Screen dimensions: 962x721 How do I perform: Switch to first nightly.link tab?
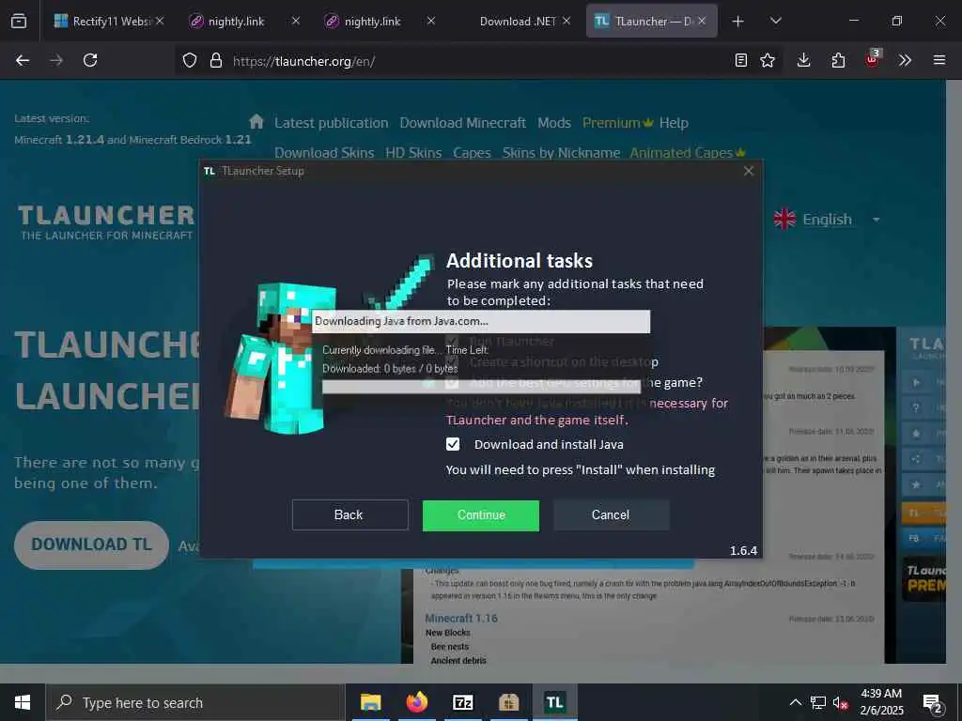tap(237, 21)
